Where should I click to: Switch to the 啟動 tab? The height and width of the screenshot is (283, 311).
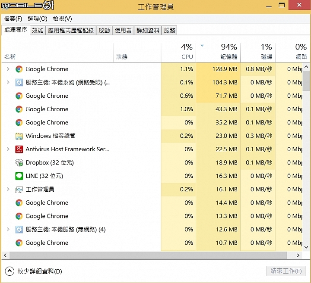[104, 31]
